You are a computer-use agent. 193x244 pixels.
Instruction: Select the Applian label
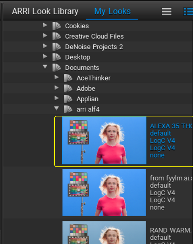88,99
